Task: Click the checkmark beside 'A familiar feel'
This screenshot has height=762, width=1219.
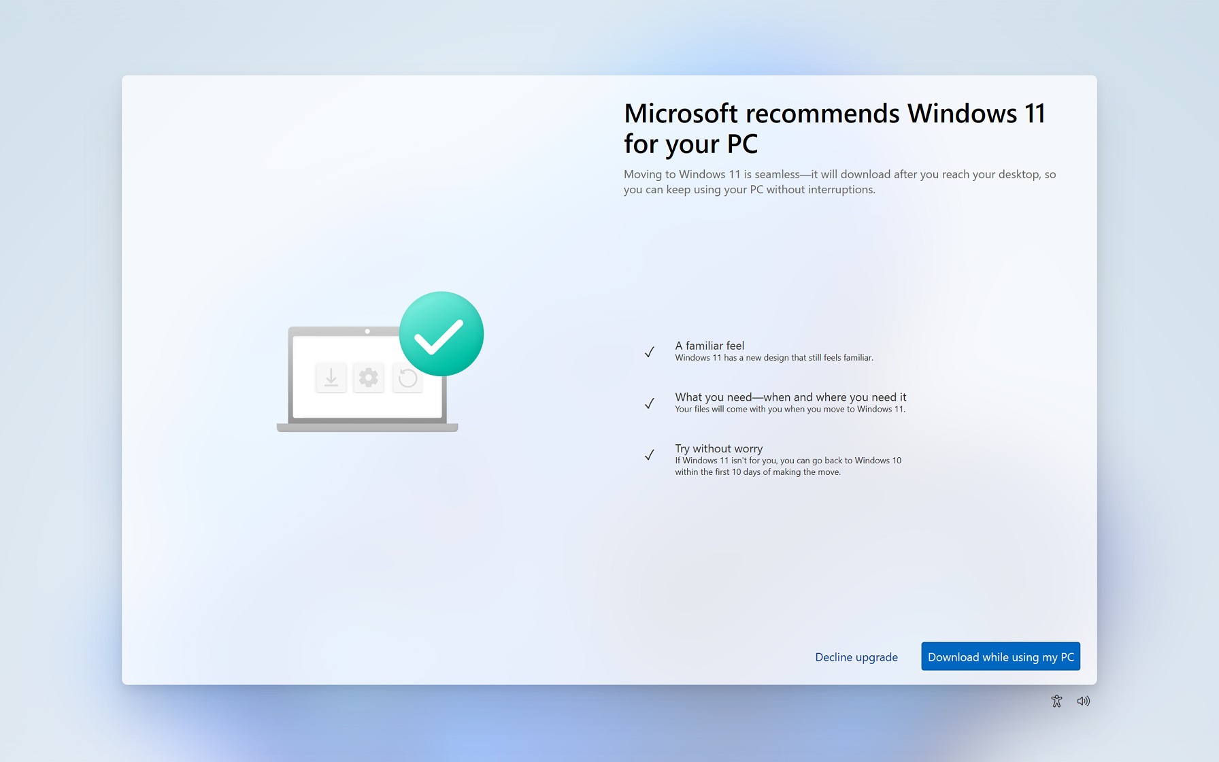Action: (x=648, y=352)
